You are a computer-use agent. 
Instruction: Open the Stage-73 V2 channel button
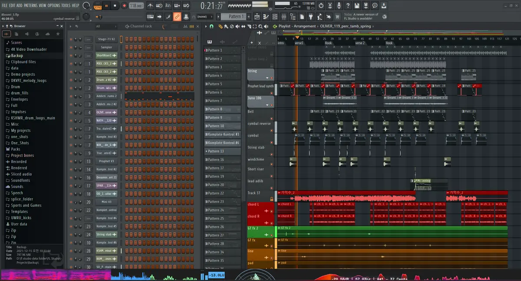click(x=106, y=39)
